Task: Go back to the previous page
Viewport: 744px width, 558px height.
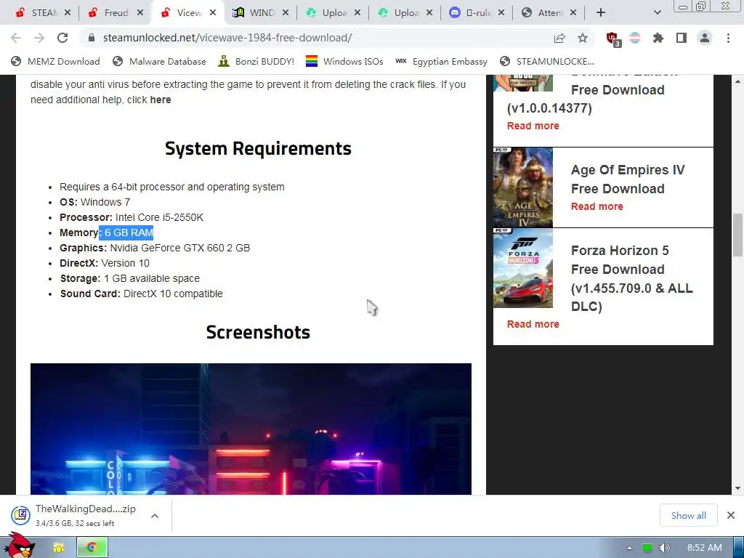Action: click(16, 38)
